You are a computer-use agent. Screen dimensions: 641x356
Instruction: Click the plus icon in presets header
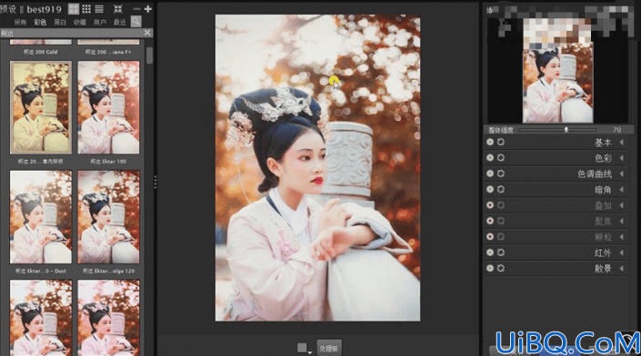point(148,8)
